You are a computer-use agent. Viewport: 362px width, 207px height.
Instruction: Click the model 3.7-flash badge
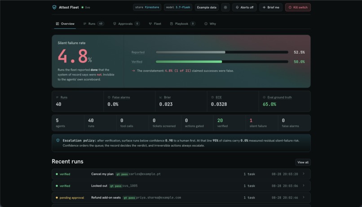178,7
